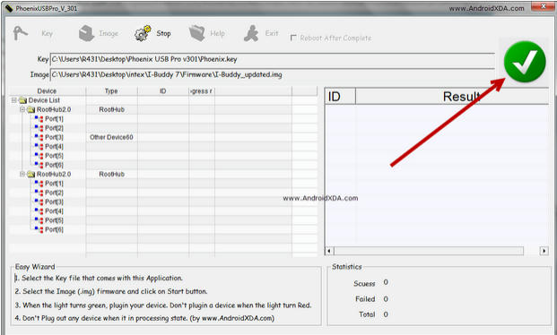Image resolution: width=557 pixels, height=335 pixels.
Task: Click into the Key file path field
Action: pyautogui.click(x=273, y=59)
